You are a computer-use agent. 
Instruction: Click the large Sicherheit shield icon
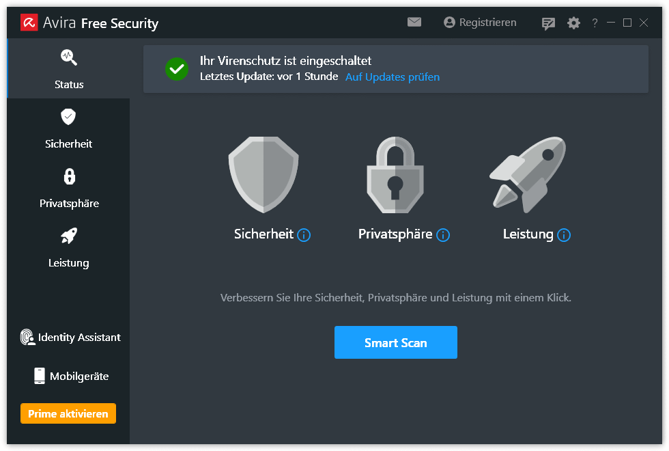pyautogui.click(x=264, y=174)
